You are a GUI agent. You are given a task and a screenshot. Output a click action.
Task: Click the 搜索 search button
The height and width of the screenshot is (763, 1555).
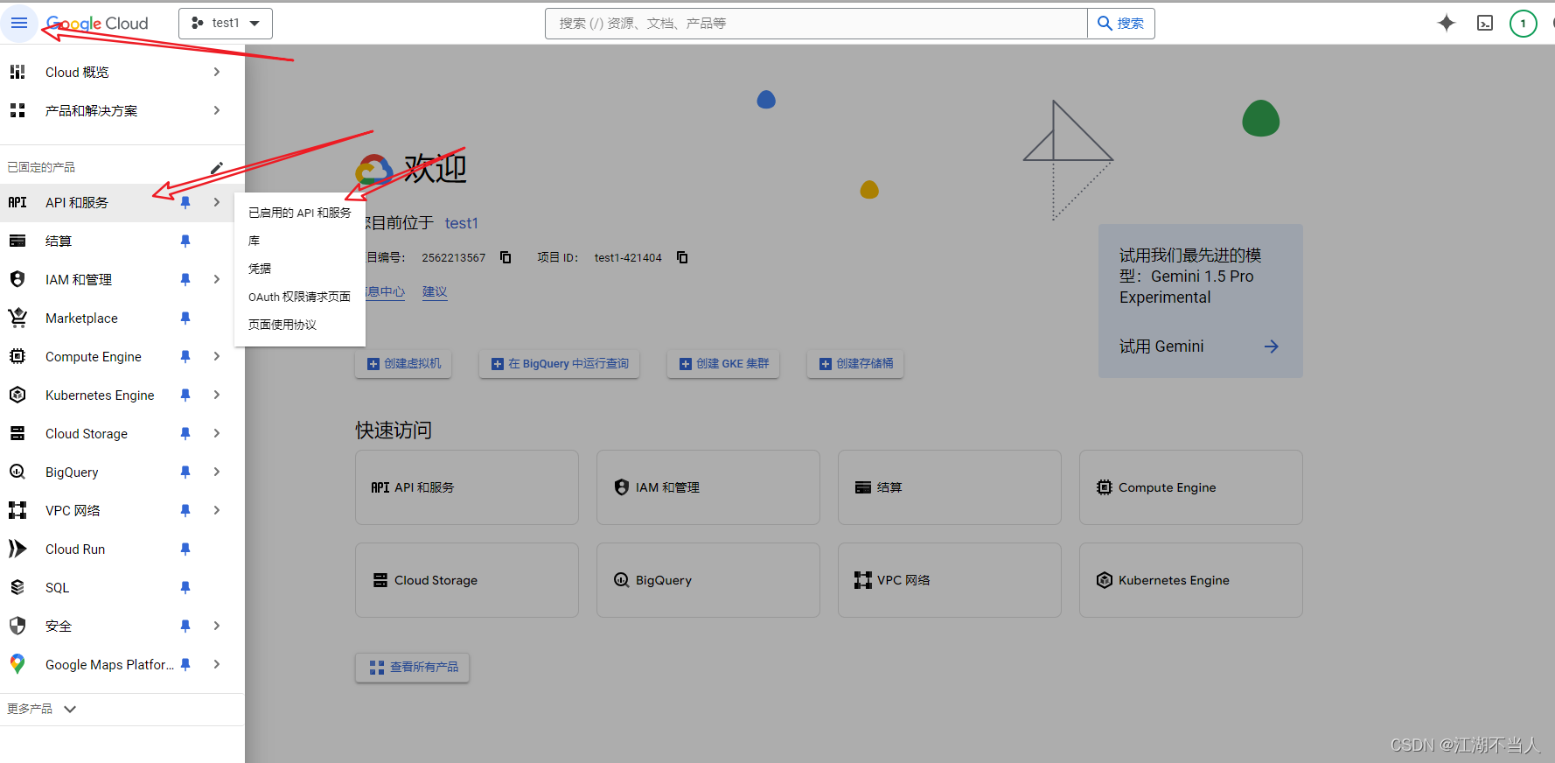1121,24
